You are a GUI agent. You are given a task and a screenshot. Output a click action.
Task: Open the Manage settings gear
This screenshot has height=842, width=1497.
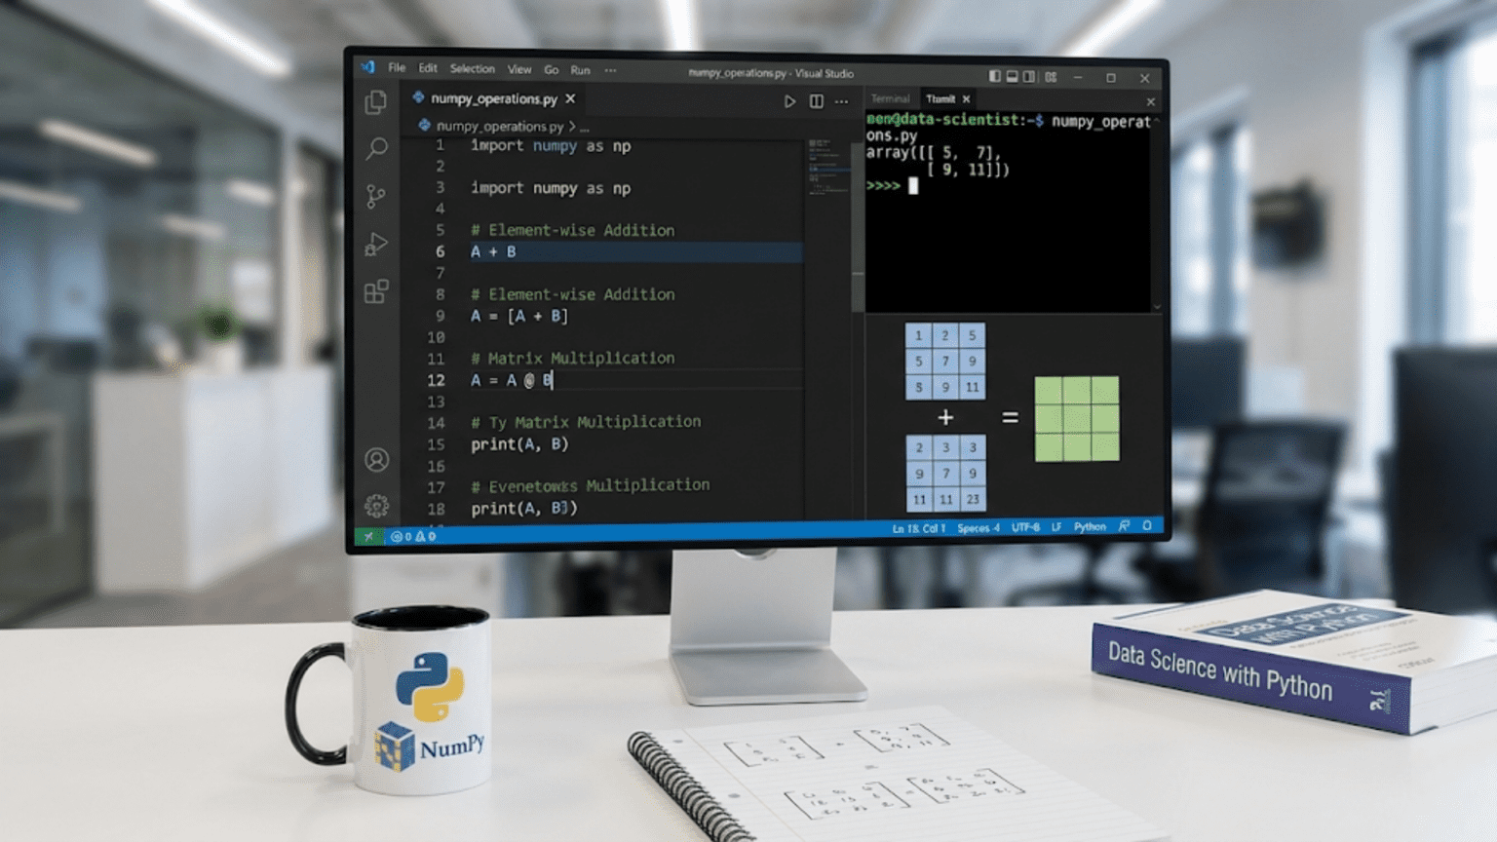click(375, 504)
